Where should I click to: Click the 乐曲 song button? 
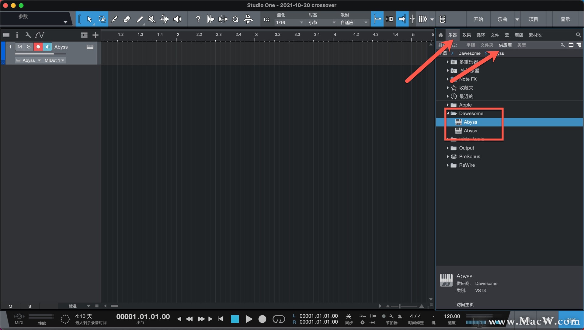point(502,19)
